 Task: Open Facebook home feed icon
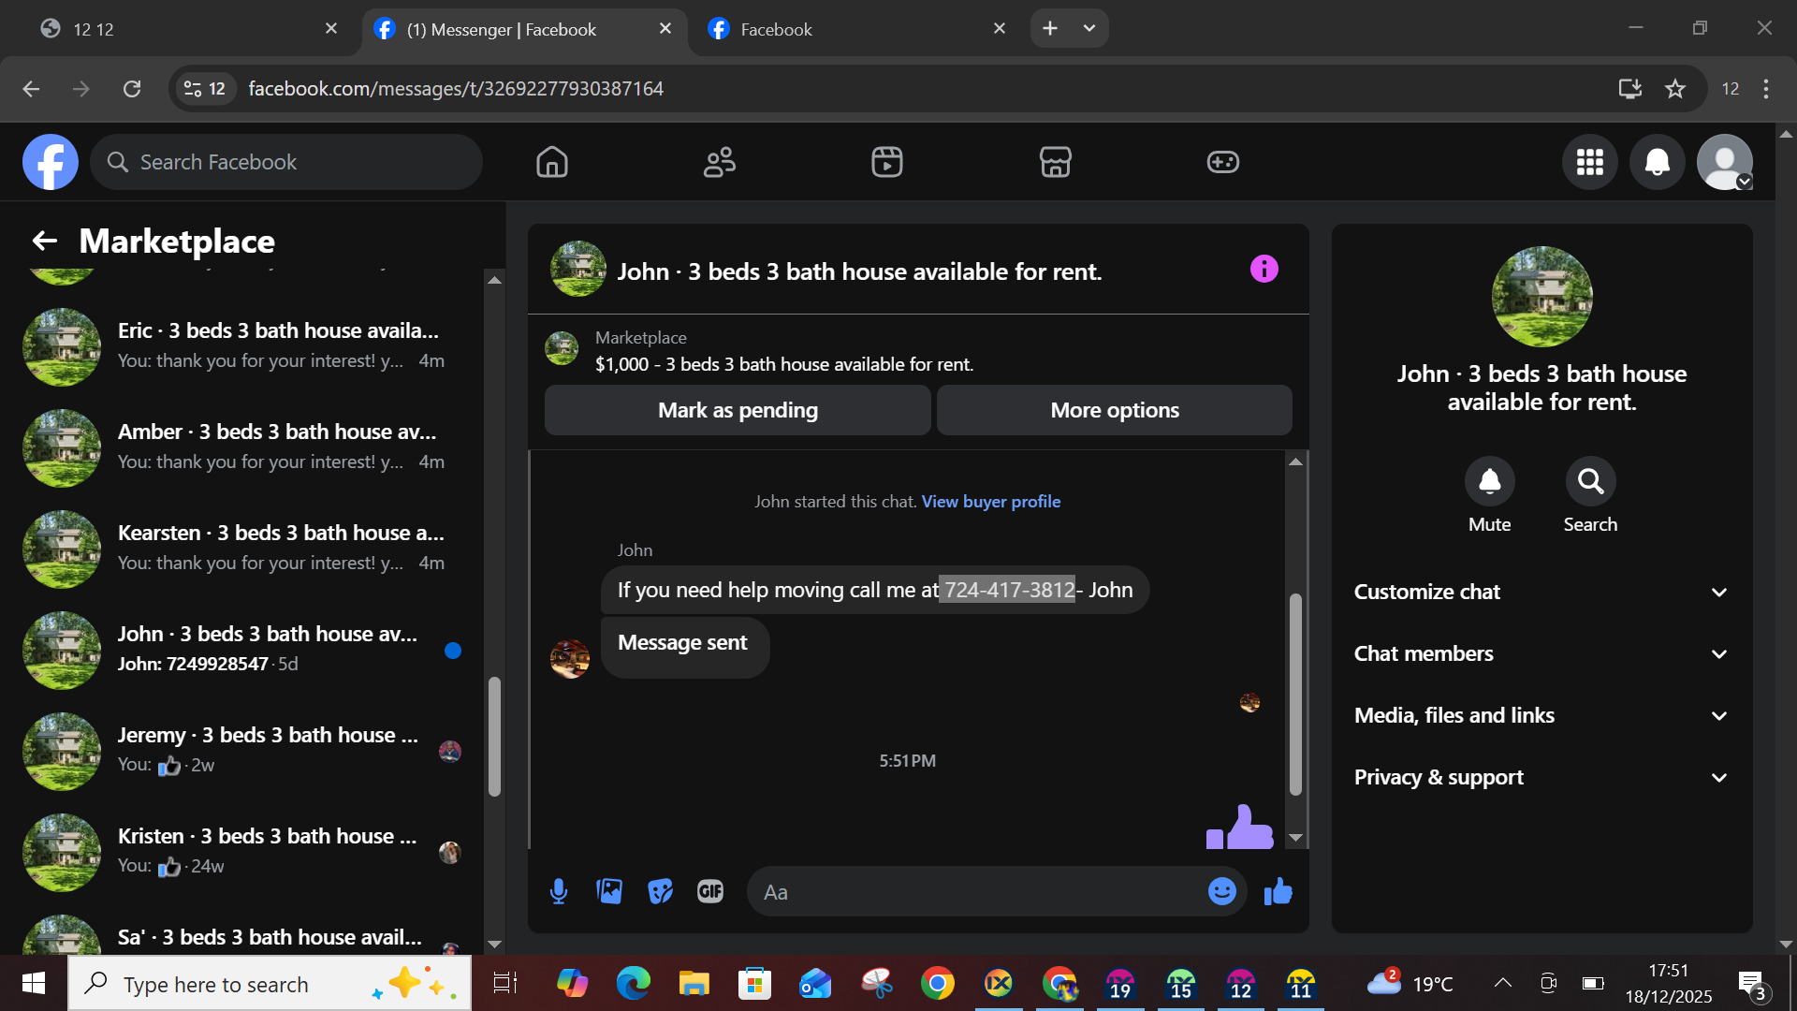(x=552, y=162)
